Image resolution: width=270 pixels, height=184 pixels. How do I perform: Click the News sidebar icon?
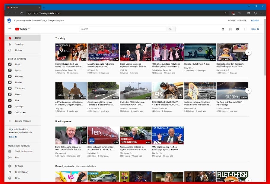click(x=10, y=94)
